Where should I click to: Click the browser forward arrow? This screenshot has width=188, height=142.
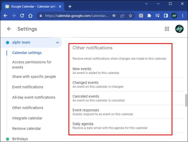pyautogui.click(x=14, y=16)
